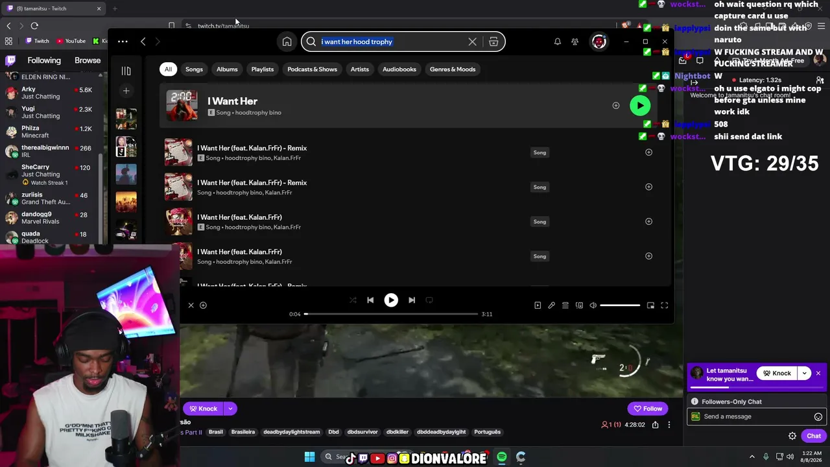Add non-explicit I Want Her (feat. Kalan.FrFr) to library

point(648,256)
